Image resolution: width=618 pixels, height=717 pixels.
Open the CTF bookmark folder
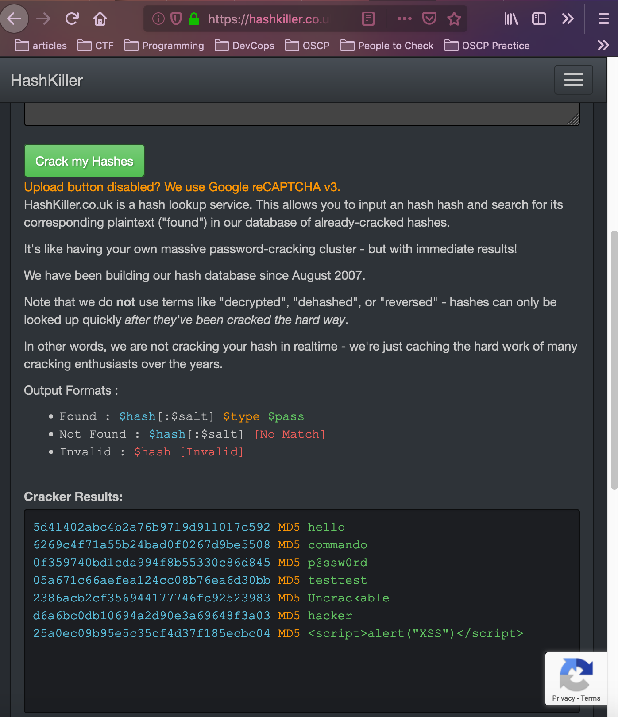[x=96, y=46]
